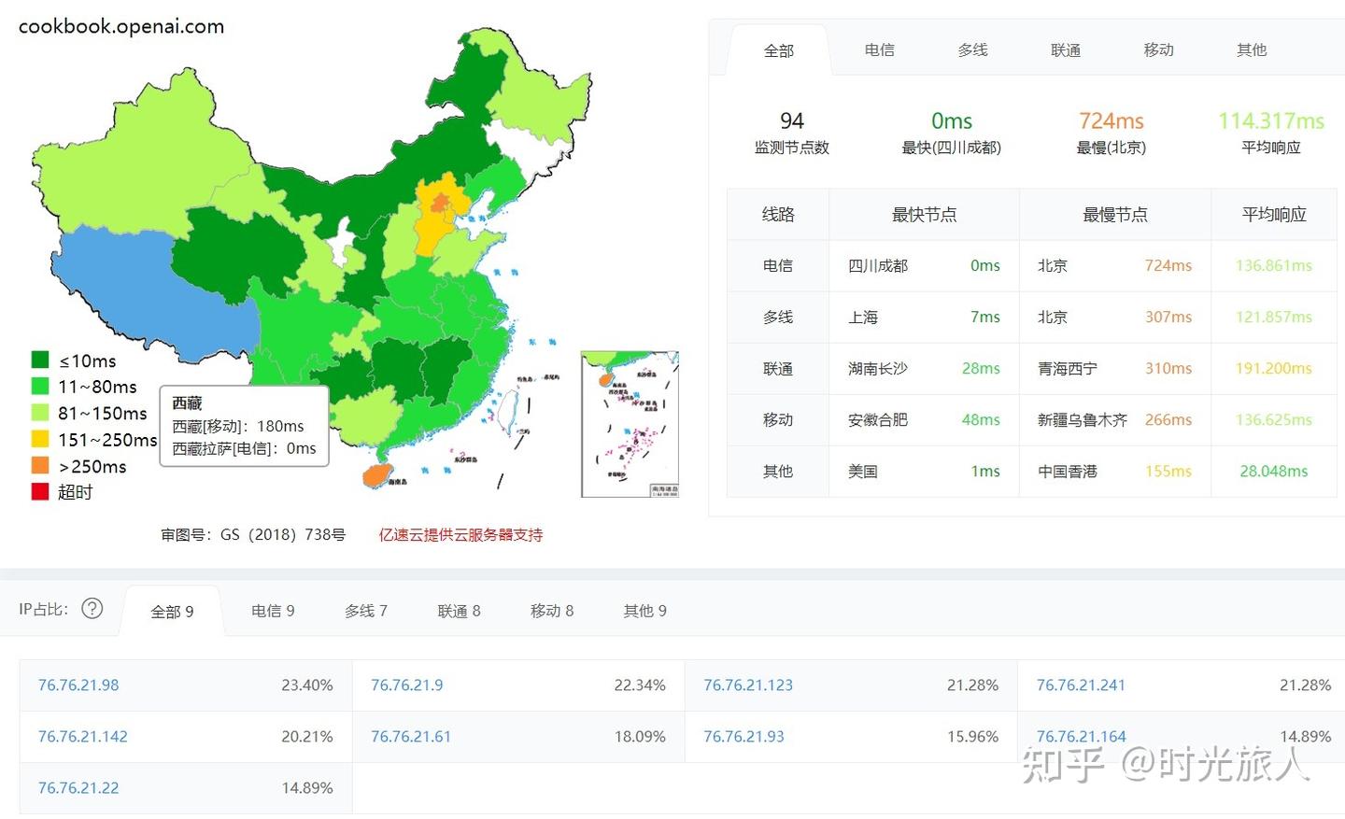
Task: Switch to the 联通 tab in results panel
Action: pyautogui.click(x=1065, y=50)
